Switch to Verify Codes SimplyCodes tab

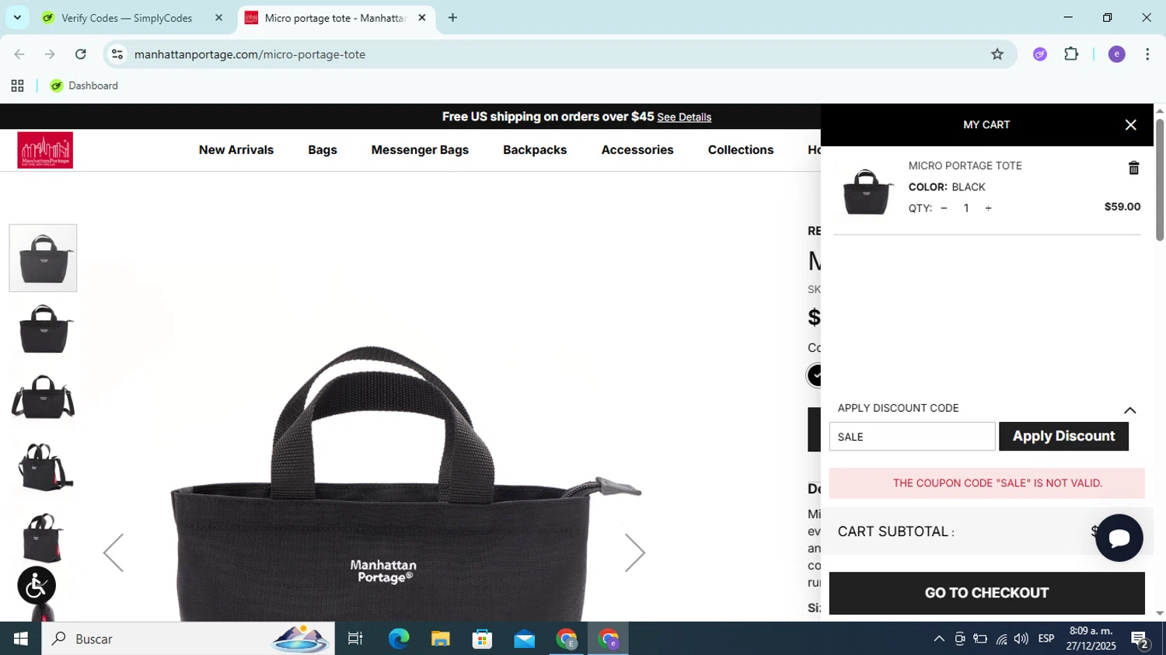click(127, 18)
